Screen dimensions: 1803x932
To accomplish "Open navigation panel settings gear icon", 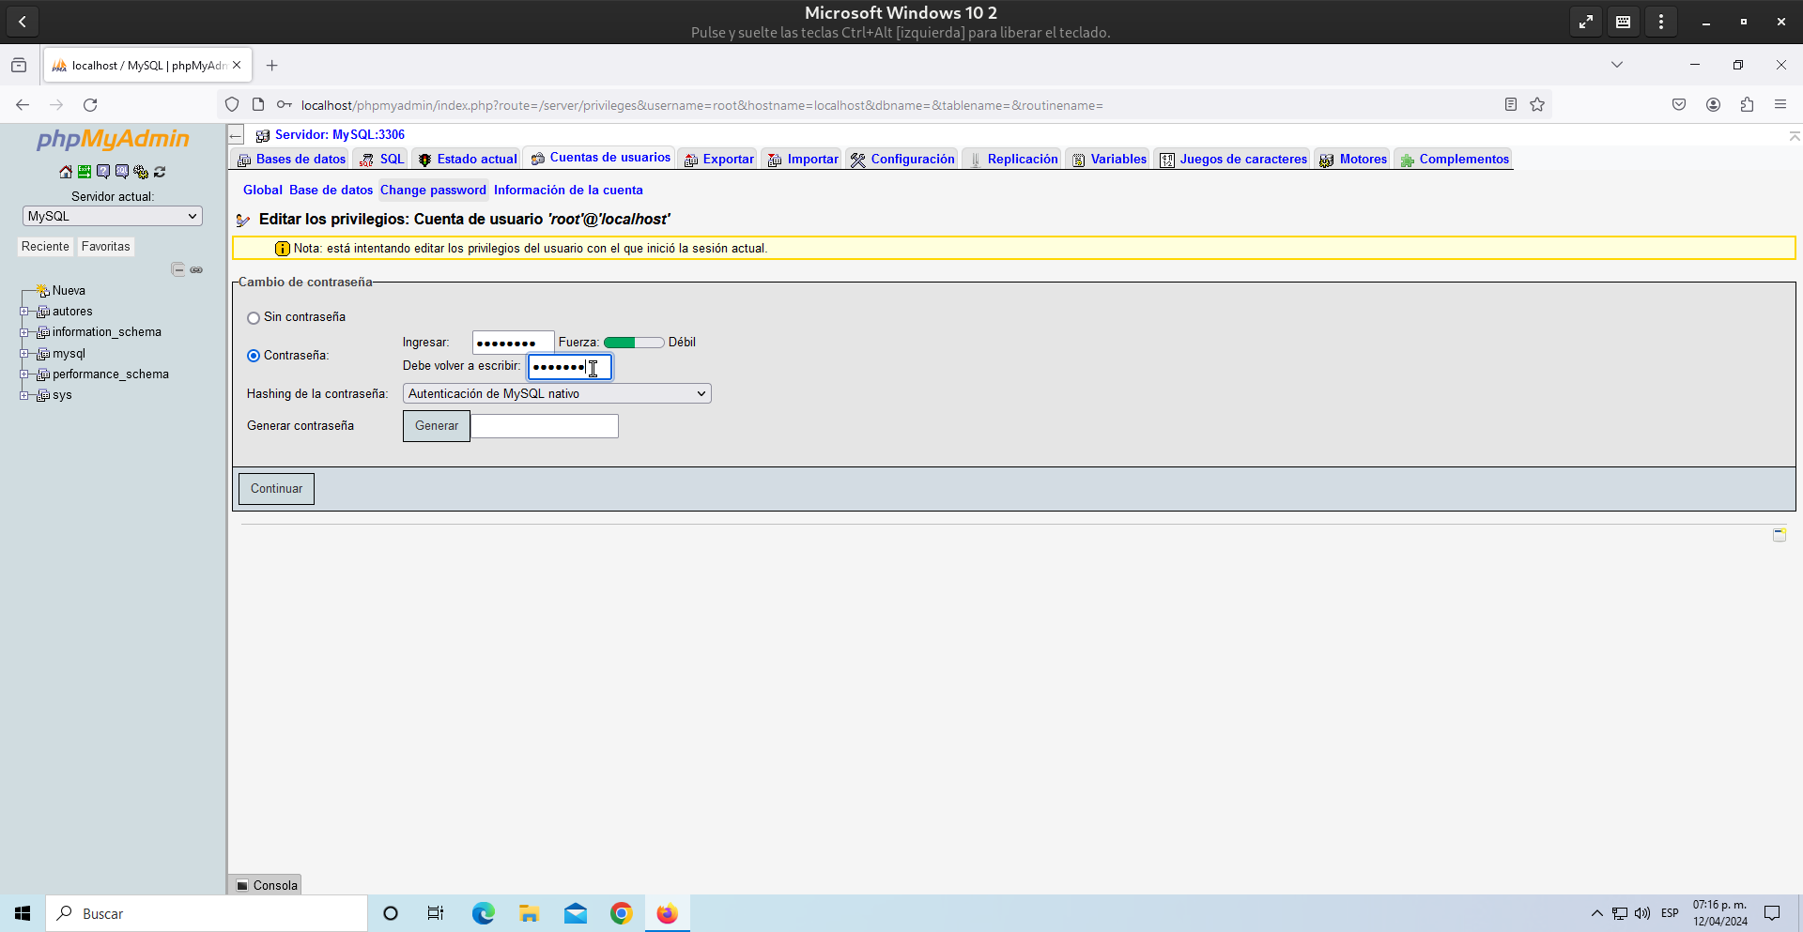I will pos(141,172).
